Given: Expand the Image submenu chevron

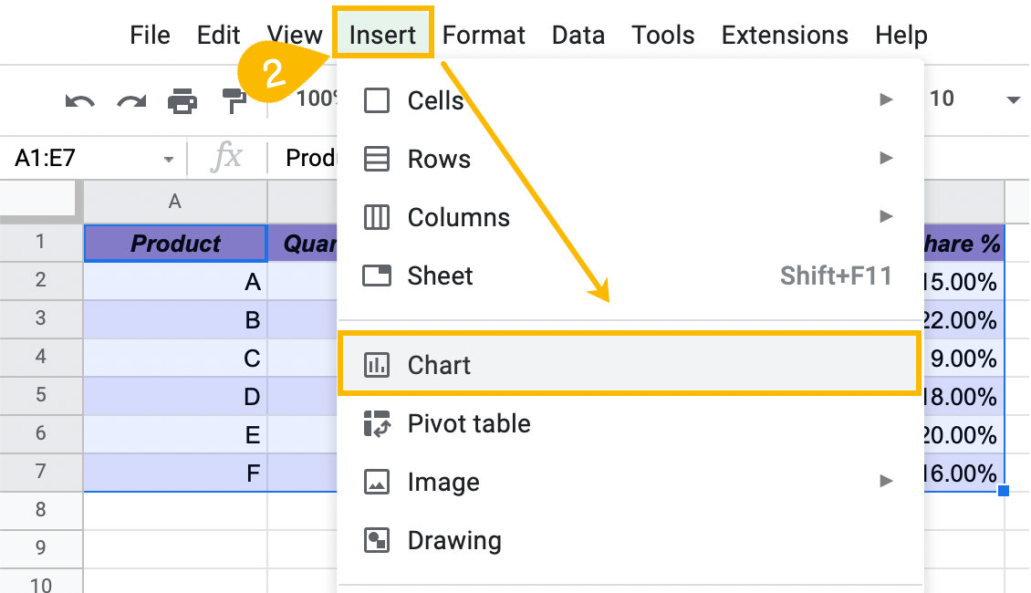Looking at the screenshot, I should (x=886, y=482).
